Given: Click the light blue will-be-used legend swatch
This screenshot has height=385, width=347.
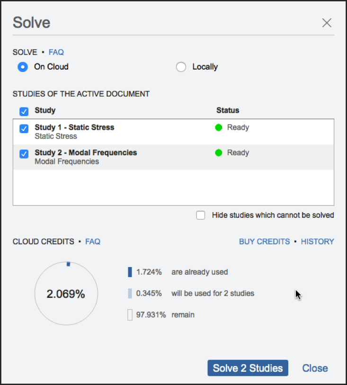Looking at the screenshot, I should pyautogui.click(x=130, y=294).
